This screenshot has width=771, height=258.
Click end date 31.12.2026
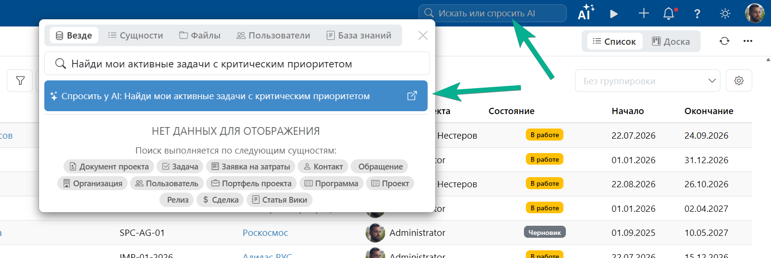click(x=706, y=160)
